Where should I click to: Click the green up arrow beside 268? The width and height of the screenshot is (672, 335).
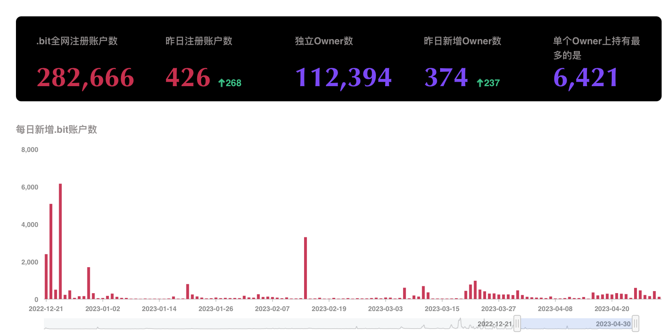coord(221,83)
